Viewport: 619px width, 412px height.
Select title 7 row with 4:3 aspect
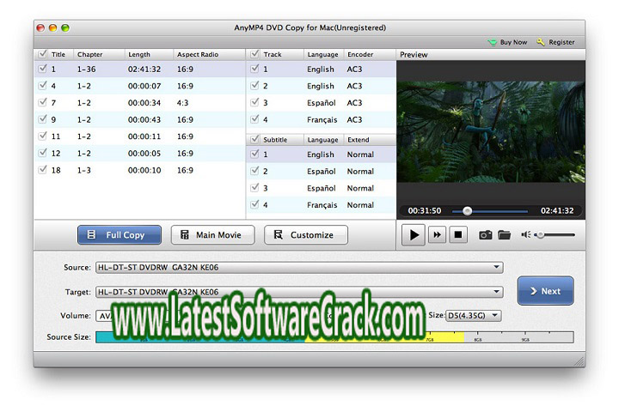click(x=129, y=103)
